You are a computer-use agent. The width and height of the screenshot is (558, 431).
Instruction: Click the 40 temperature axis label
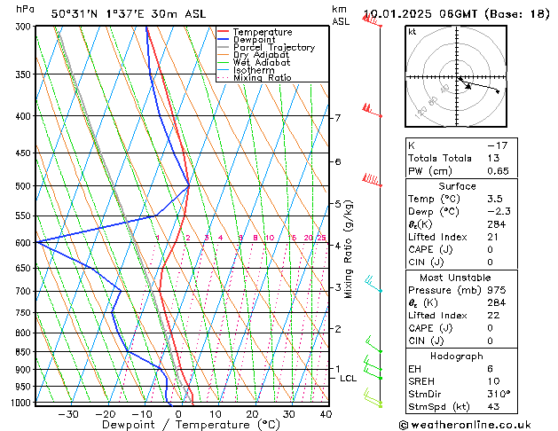click(x=326, y=414)
